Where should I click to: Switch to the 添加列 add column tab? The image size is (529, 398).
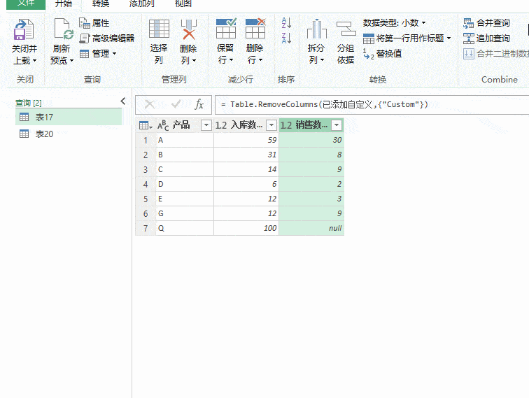tap(141, 4)
